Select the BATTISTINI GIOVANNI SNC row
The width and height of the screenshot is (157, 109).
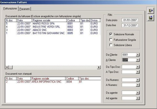(53, 33)
